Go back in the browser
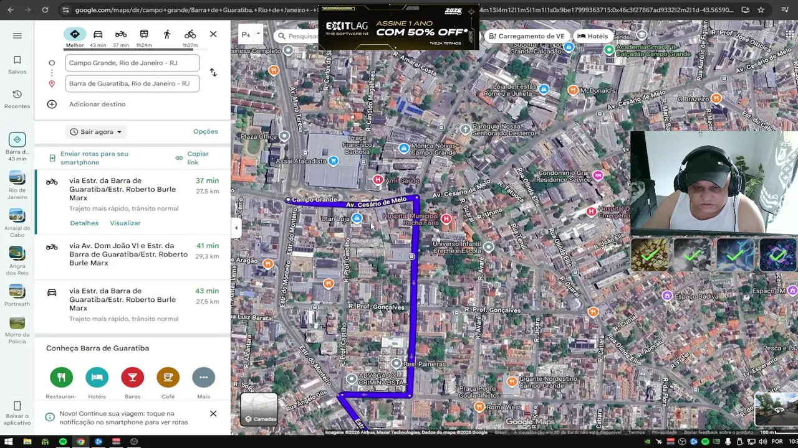 click(10, 10)
